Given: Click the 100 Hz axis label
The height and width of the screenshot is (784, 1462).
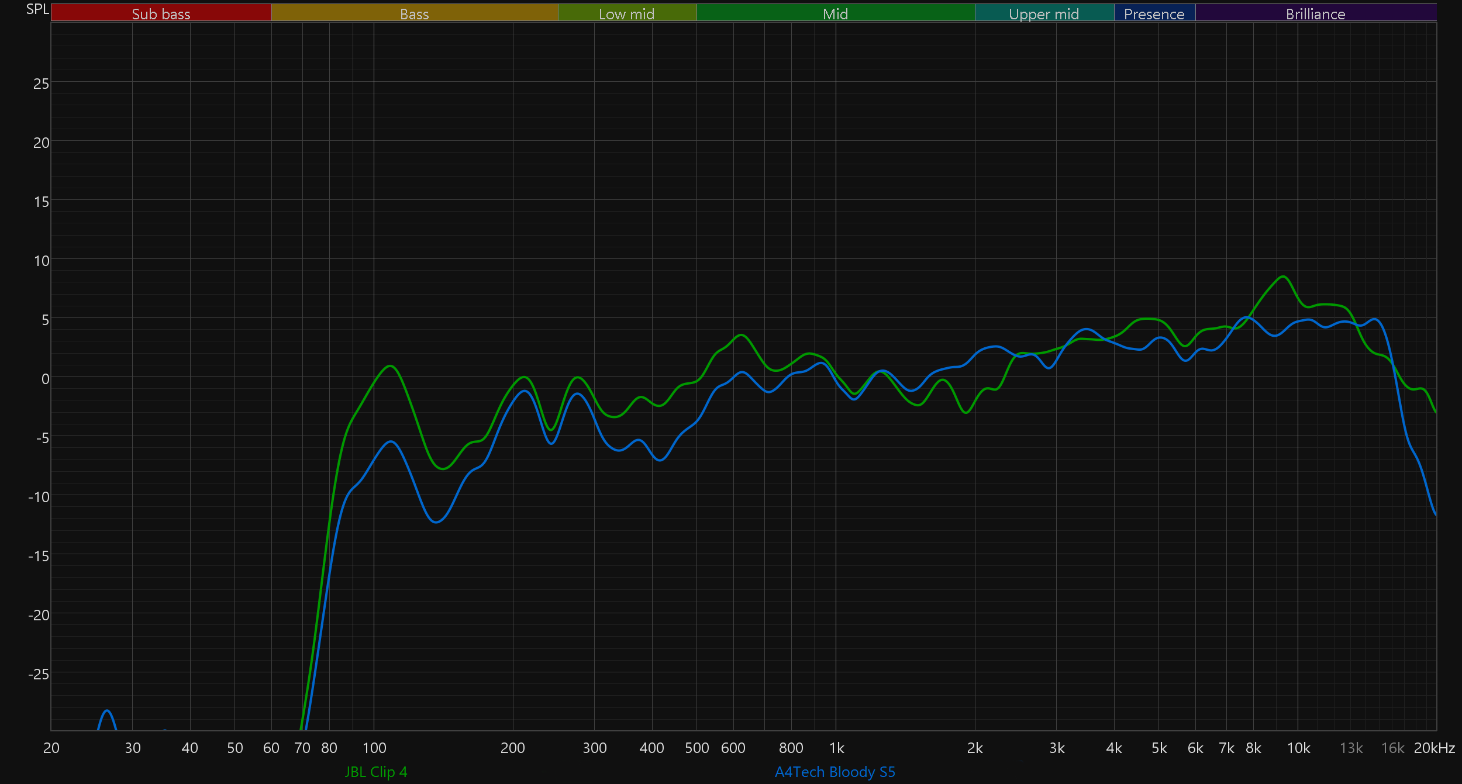Looking at the screenshot, I should click(x=374, y=748).
